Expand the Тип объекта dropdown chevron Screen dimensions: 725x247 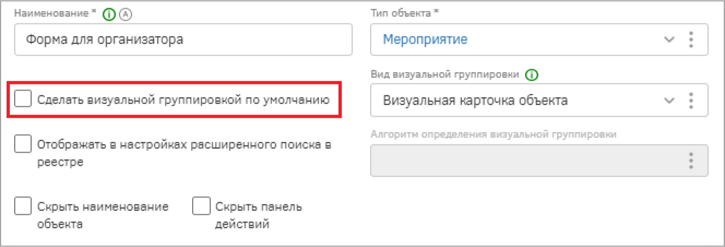[x=669, y=39]
